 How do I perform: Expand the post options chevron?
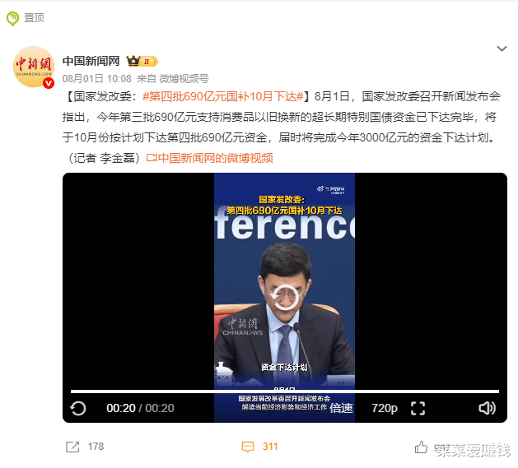pyautogui.click(x=502, y=49)
